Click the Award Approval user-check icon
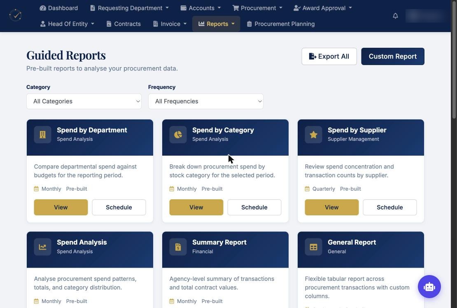 297,8
